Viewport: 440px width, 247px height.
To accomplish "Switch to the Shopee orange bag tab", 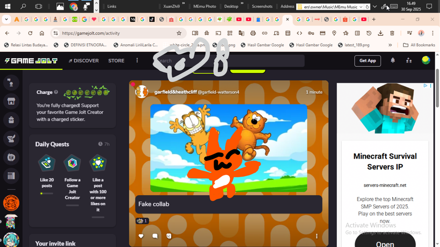I will pos(345,20).
